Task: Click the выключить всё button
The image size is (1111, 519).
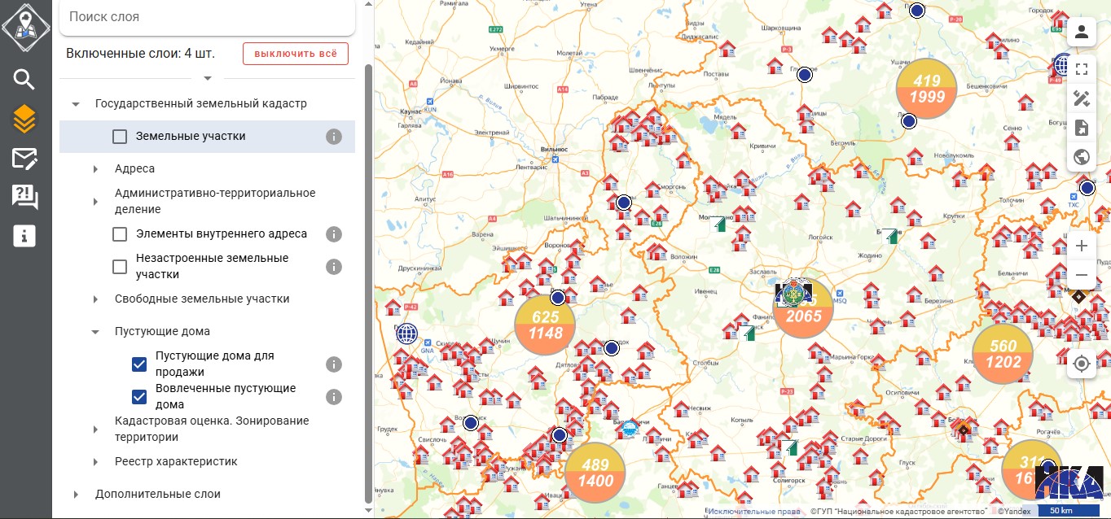Action: point(295,54)
